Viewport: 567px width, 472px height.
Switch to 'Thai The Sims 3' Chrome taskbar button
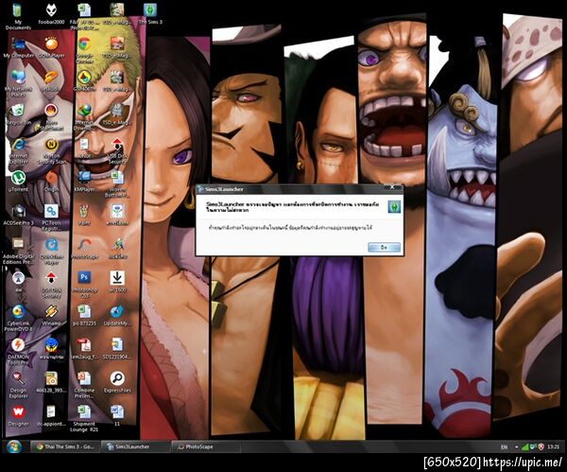(64, 446)
